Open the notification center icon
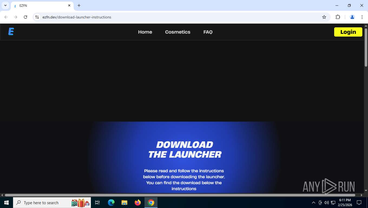Screen dimensions: 368x208 coord(359,203)
